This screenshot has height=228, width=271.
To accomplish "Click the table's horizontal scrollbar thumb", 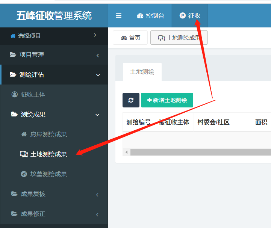I will (201, 153).
